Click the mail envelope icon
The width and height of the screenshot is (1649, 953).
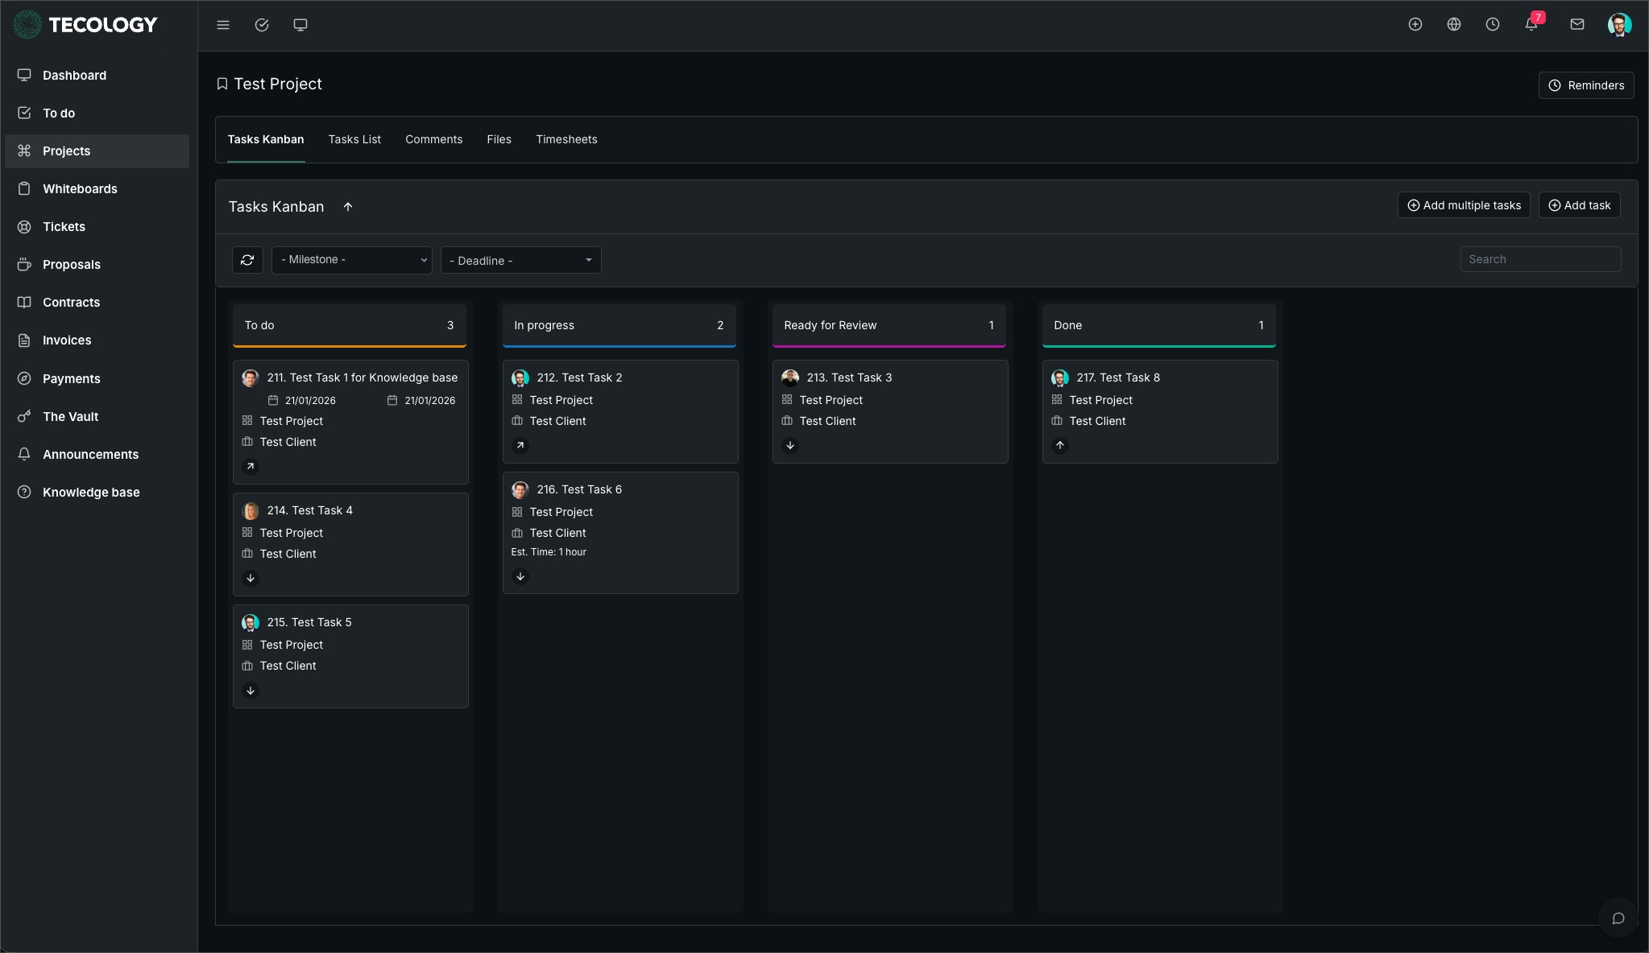[x=1577, y=25]
